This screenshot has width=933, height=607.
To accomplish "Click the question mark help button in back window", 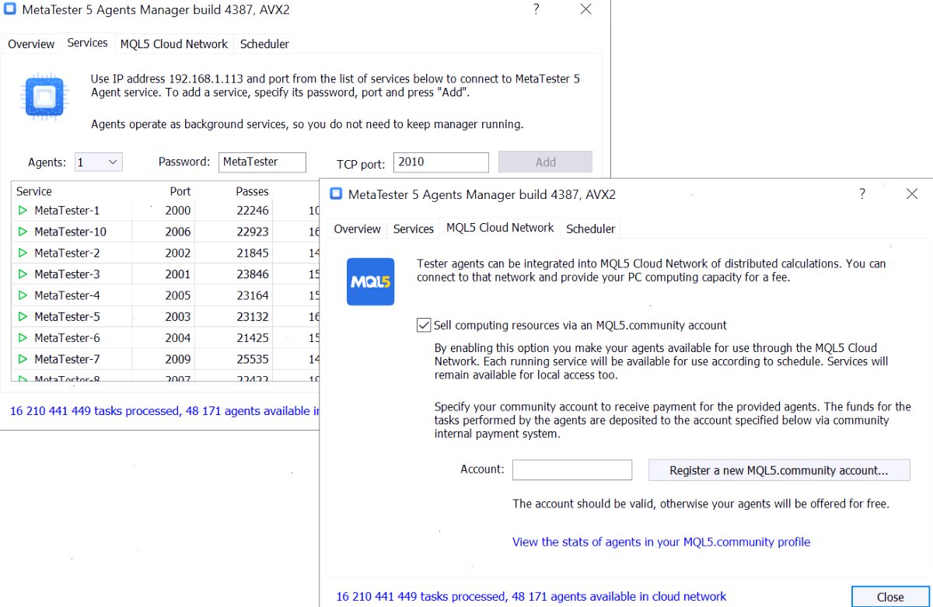I will pos(536,9).
